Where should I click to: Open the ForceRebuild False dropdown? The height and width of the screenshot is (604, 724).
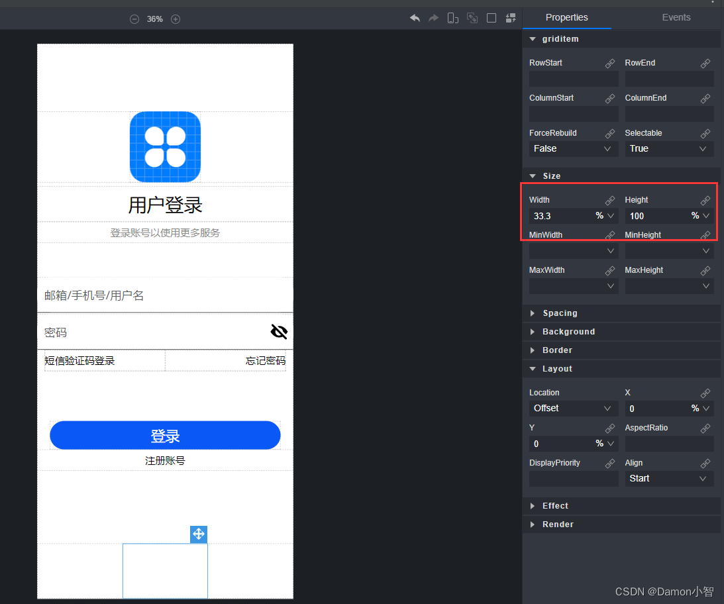point(573,149)
